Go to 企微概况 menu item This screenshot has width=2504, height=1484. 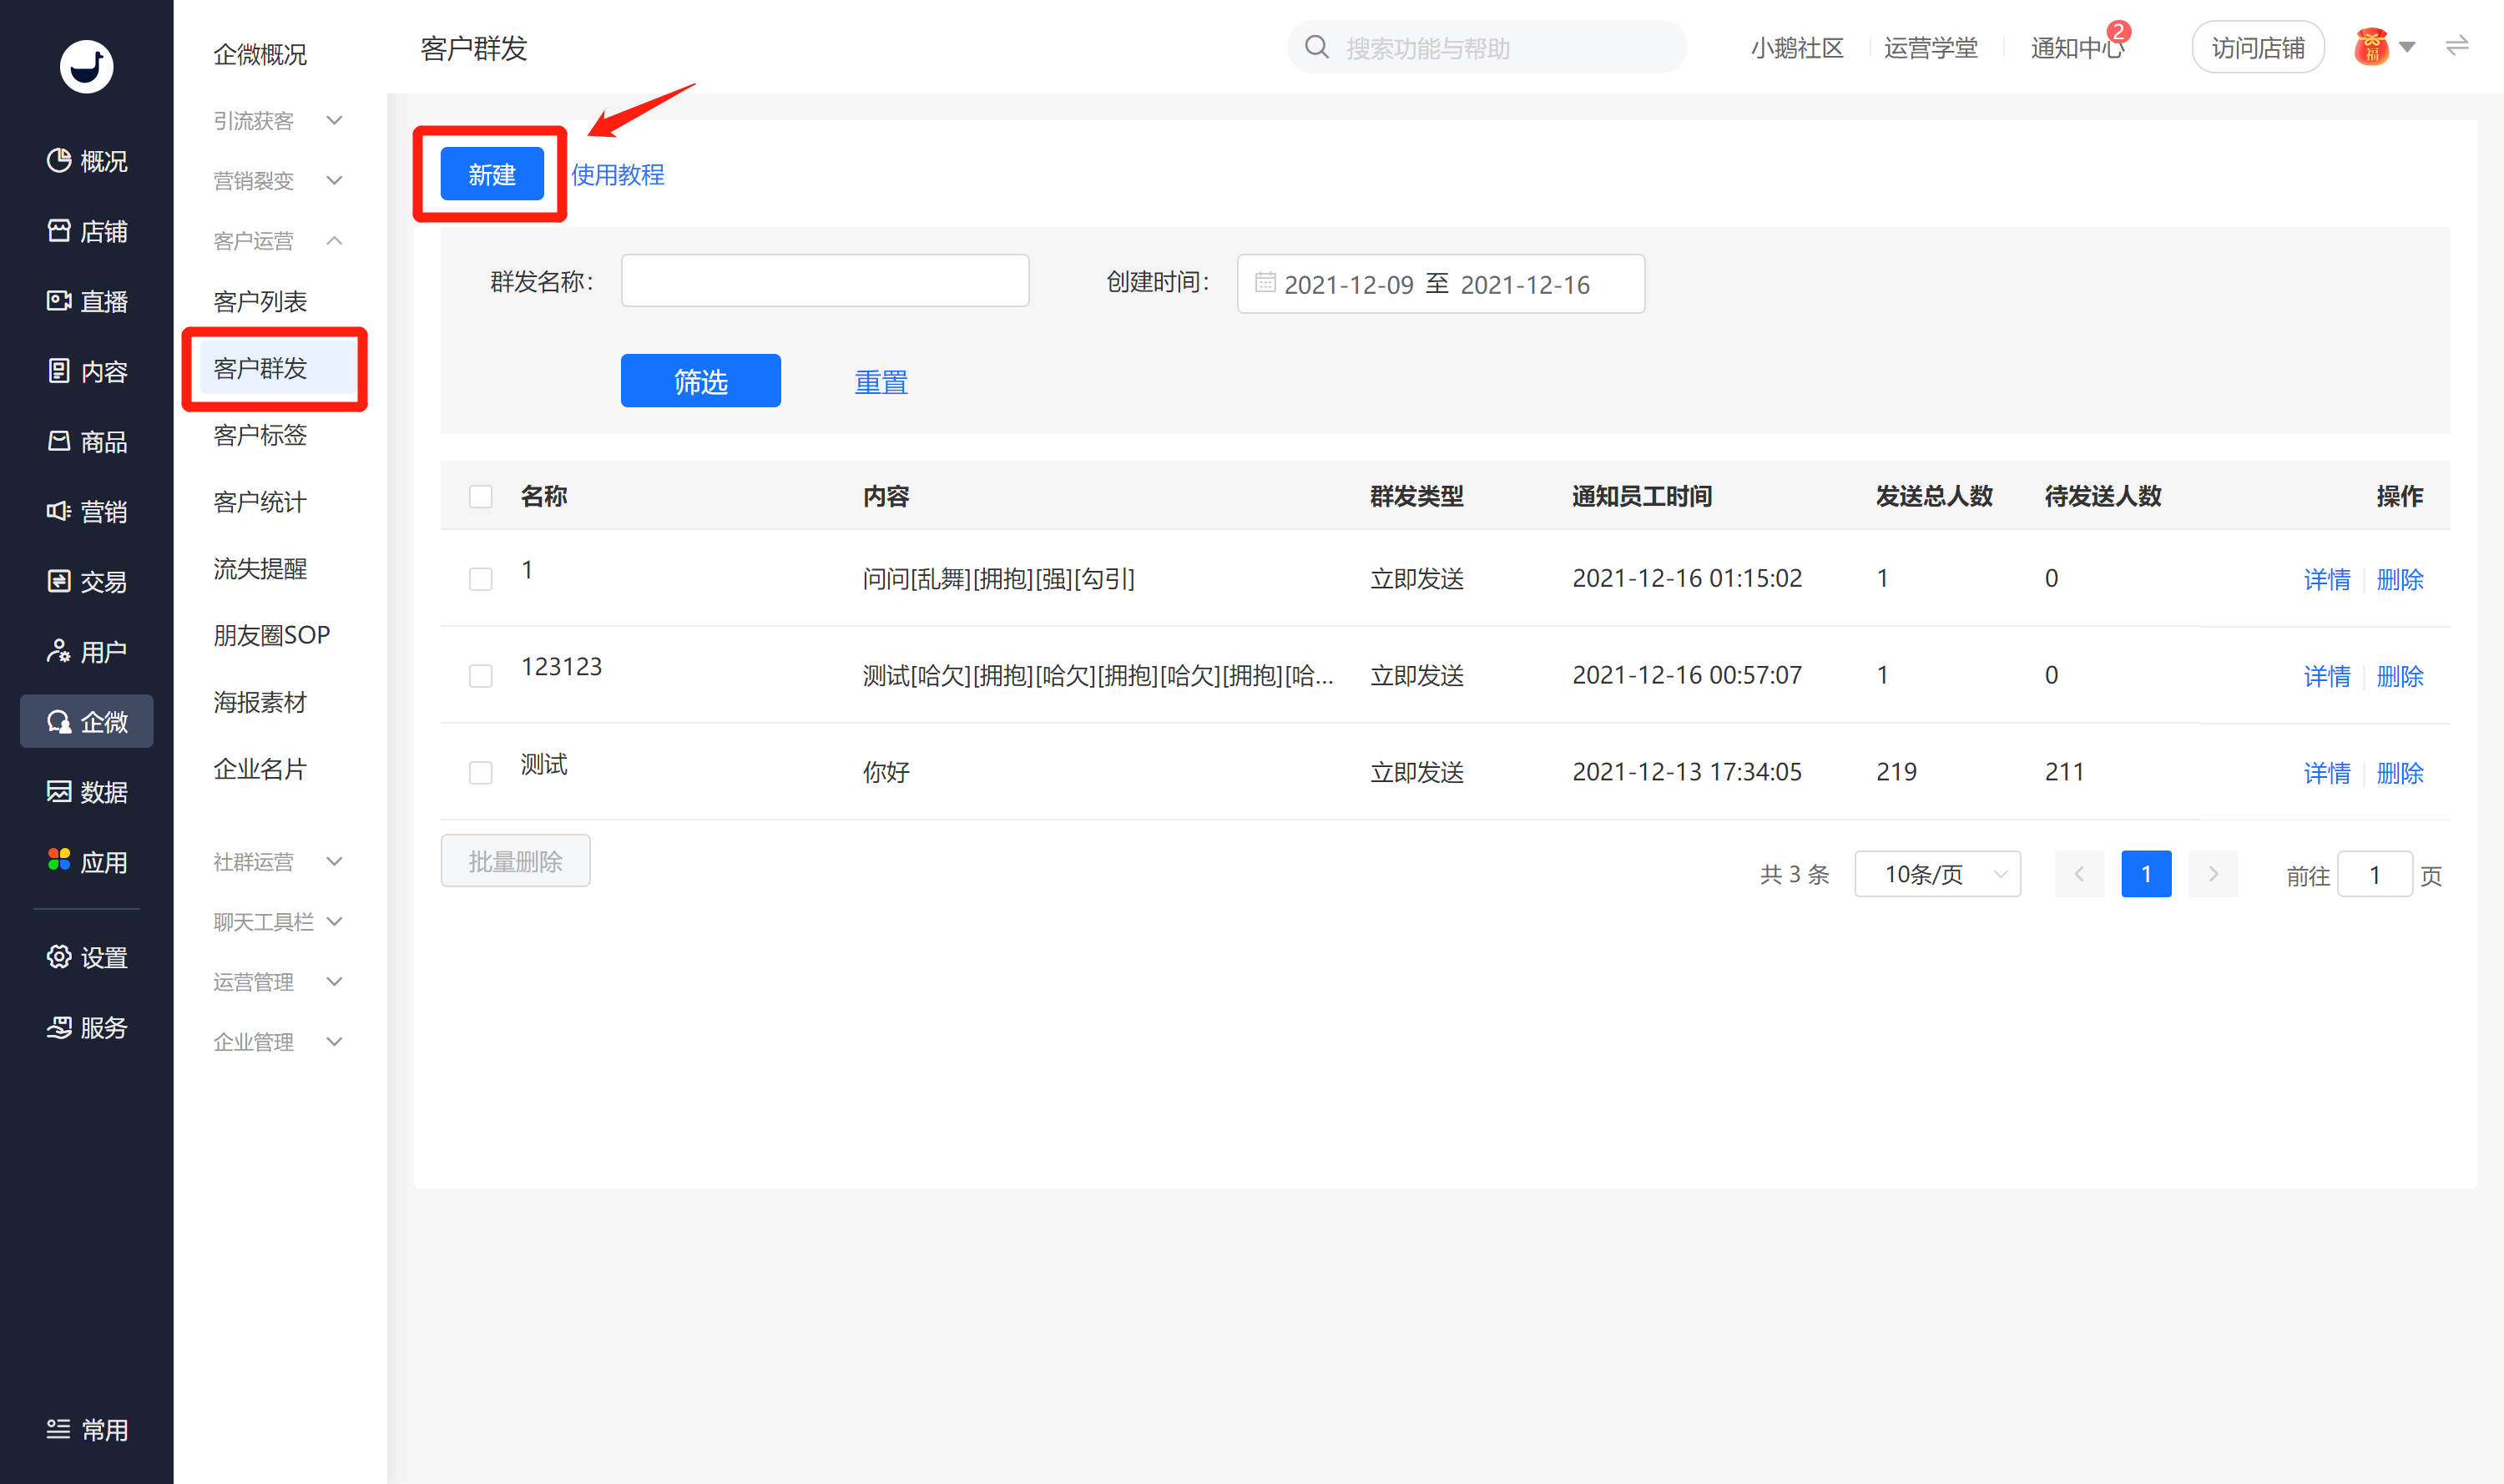coord(260,54)
